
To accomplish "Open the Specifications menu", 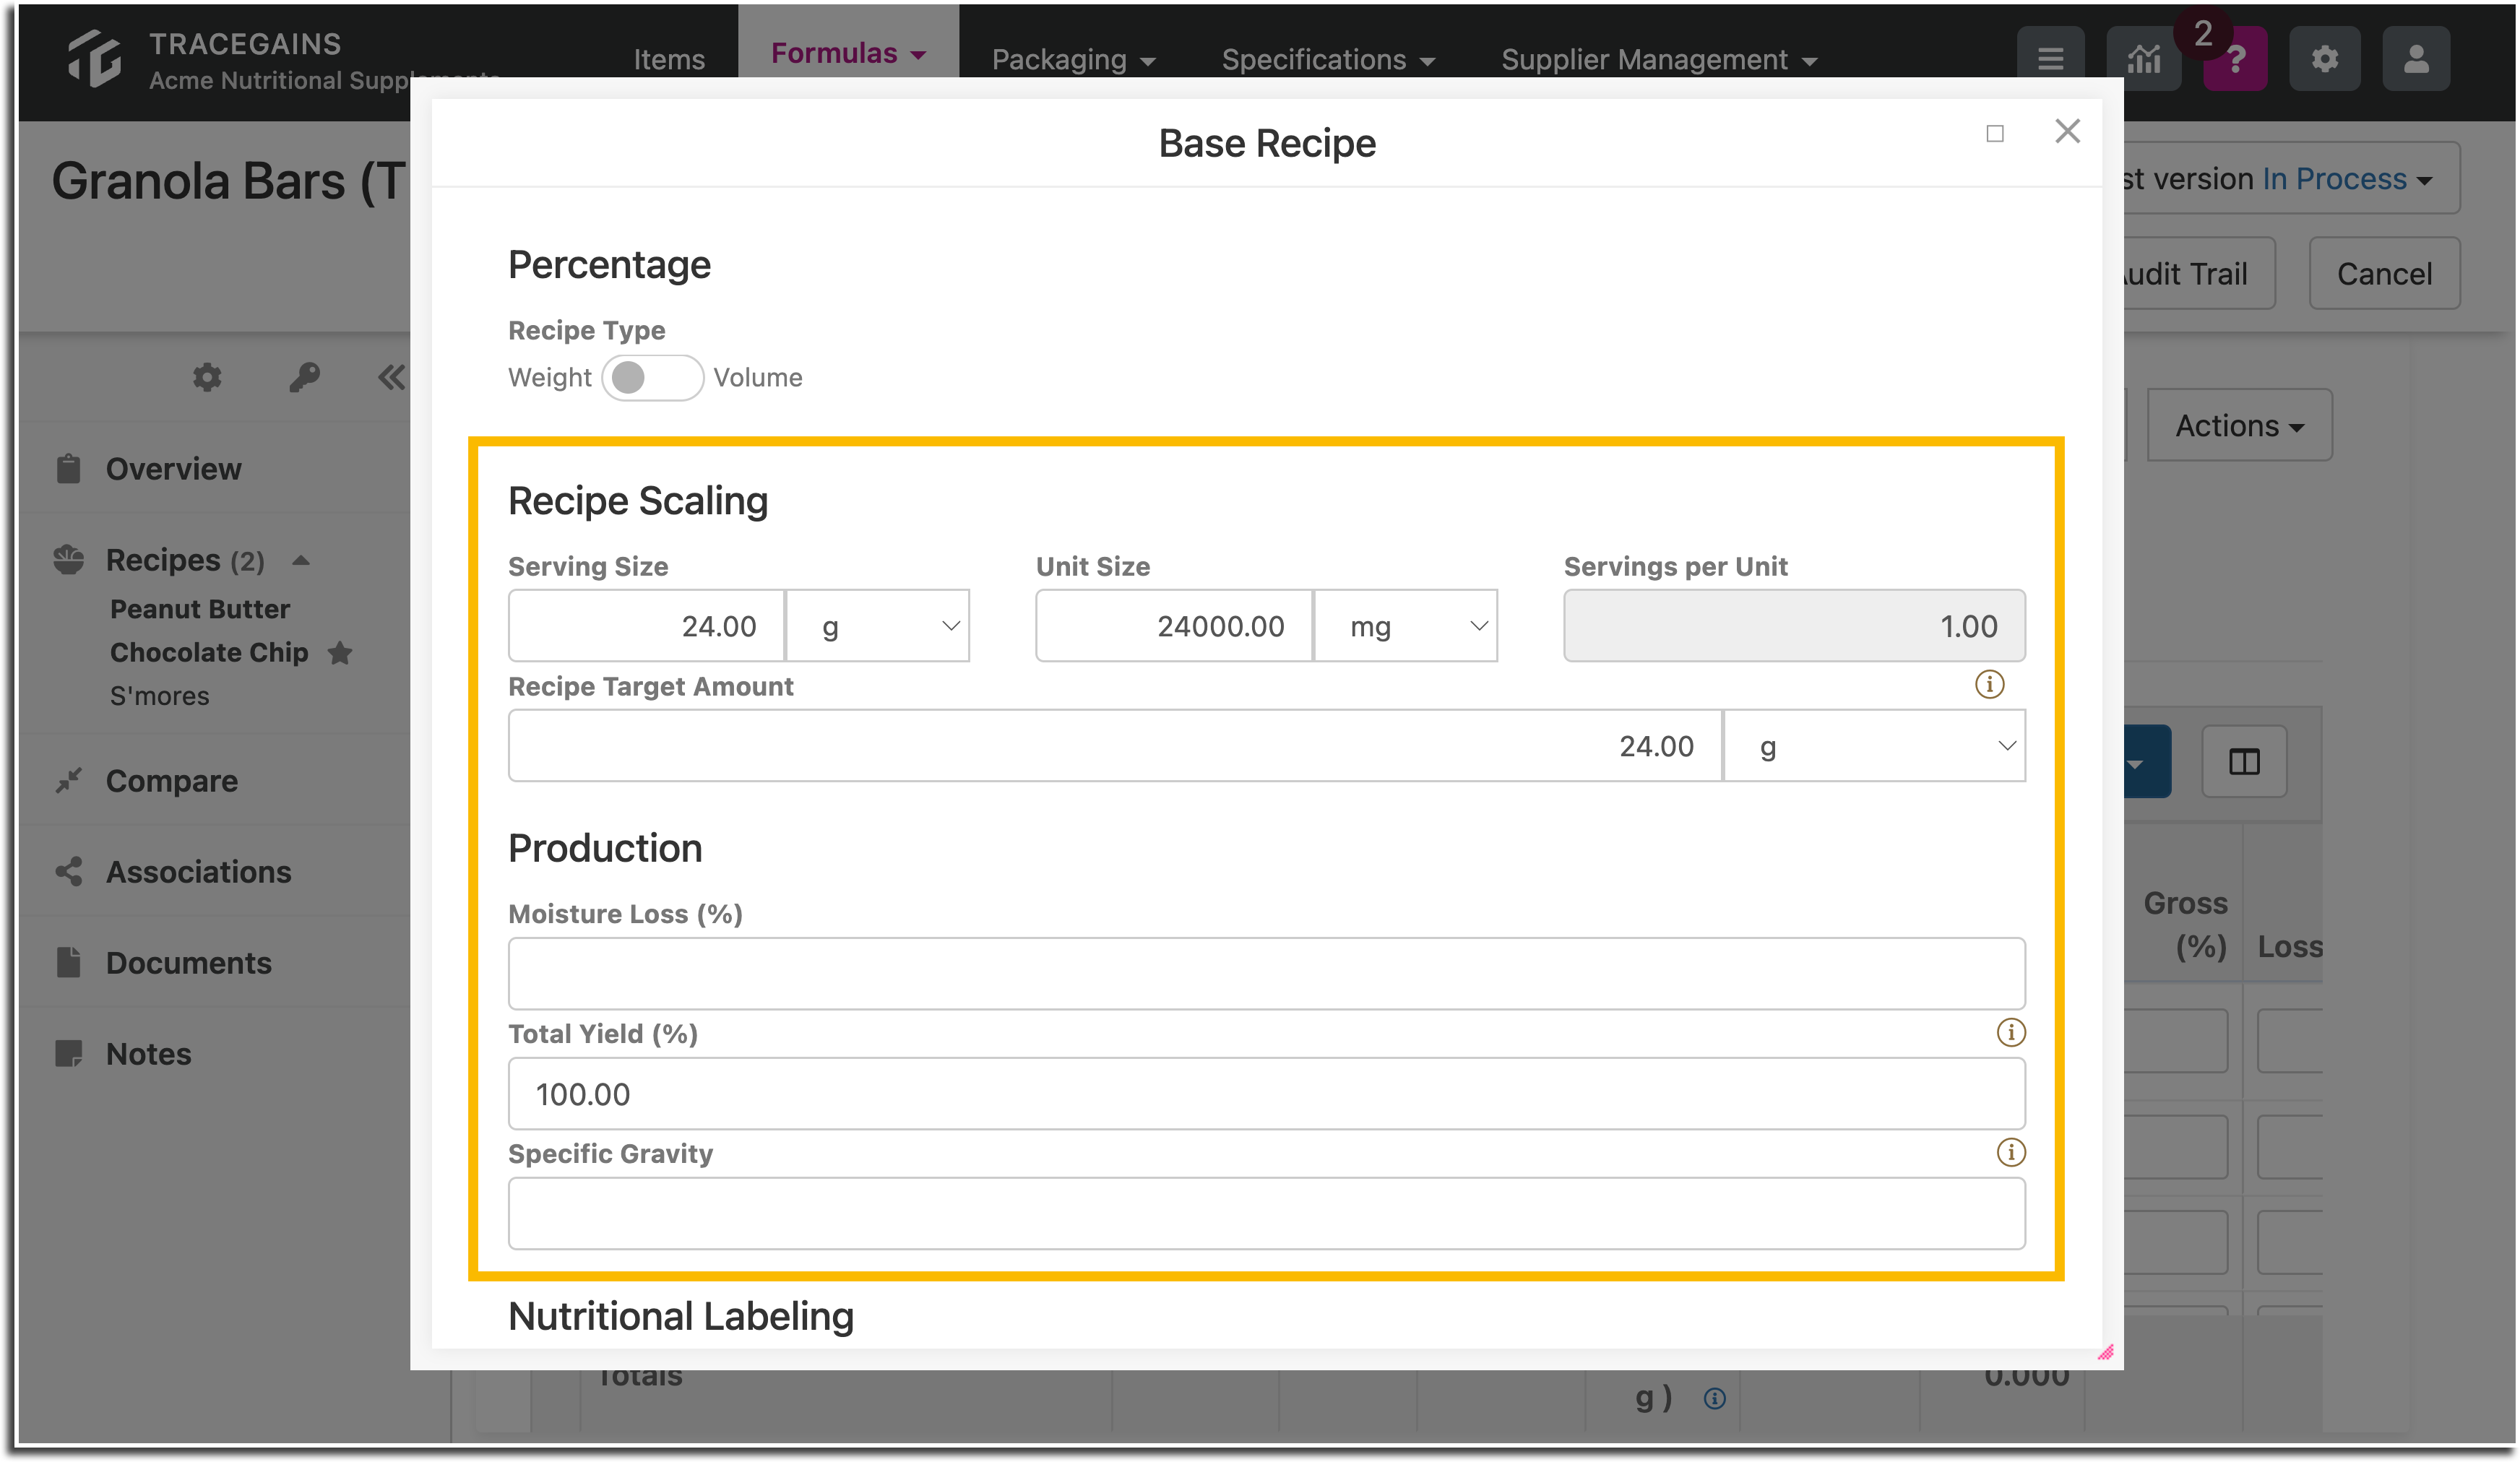I will point(1328,59).
